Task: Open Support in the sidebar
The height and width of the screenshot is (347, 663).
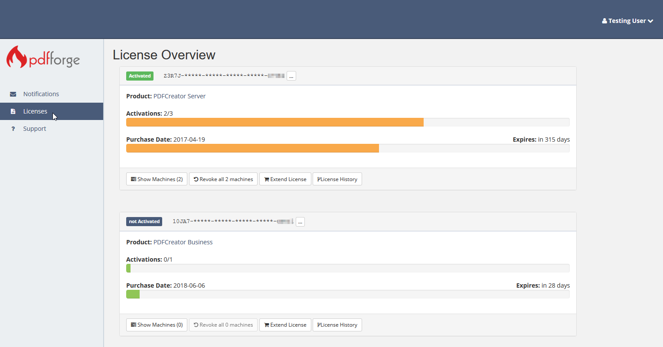Action: 52,129
